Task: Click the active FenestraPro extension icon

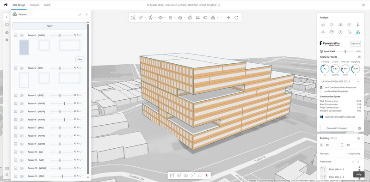Action: [x=358, y=32]
